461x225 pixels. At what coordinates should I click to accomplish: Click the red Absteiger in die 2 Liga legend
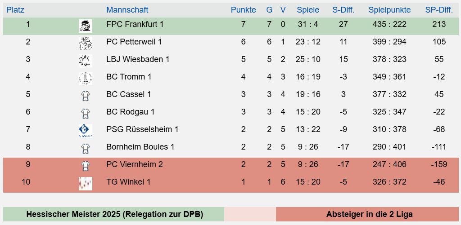[367, 214]
